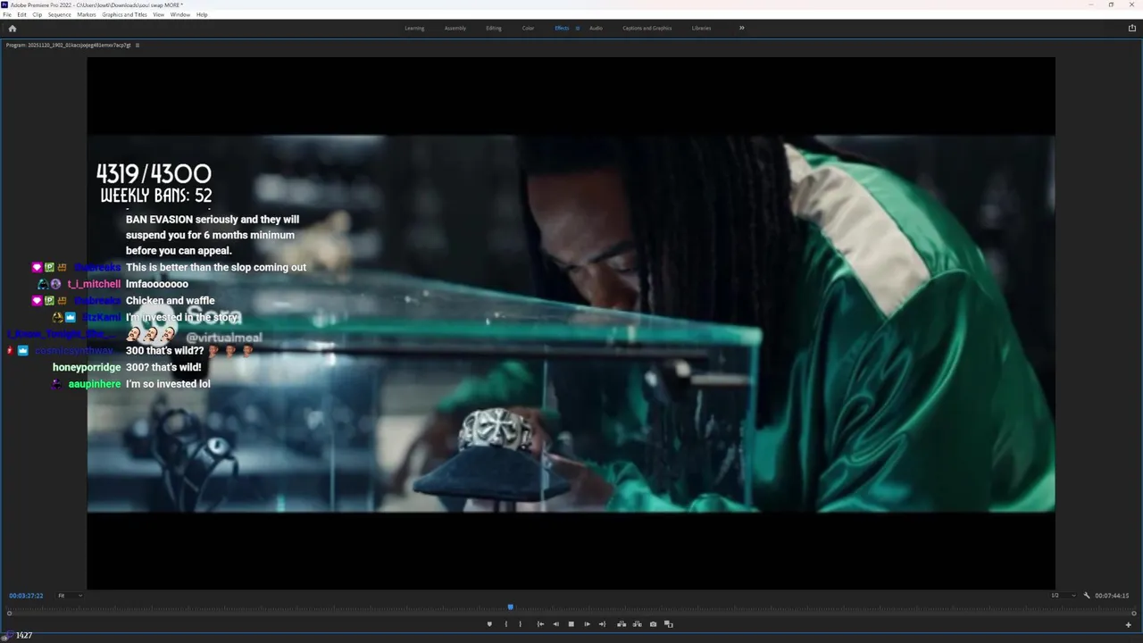Stop playback with the stop button

pos(571,624)
